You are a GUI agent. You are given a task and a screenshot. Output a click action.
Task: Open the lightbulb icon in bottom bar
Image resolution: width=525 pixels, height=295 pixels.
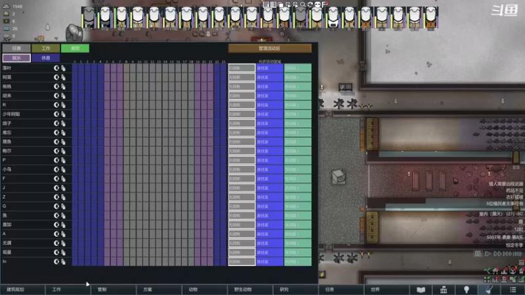(x=467, y=290)
